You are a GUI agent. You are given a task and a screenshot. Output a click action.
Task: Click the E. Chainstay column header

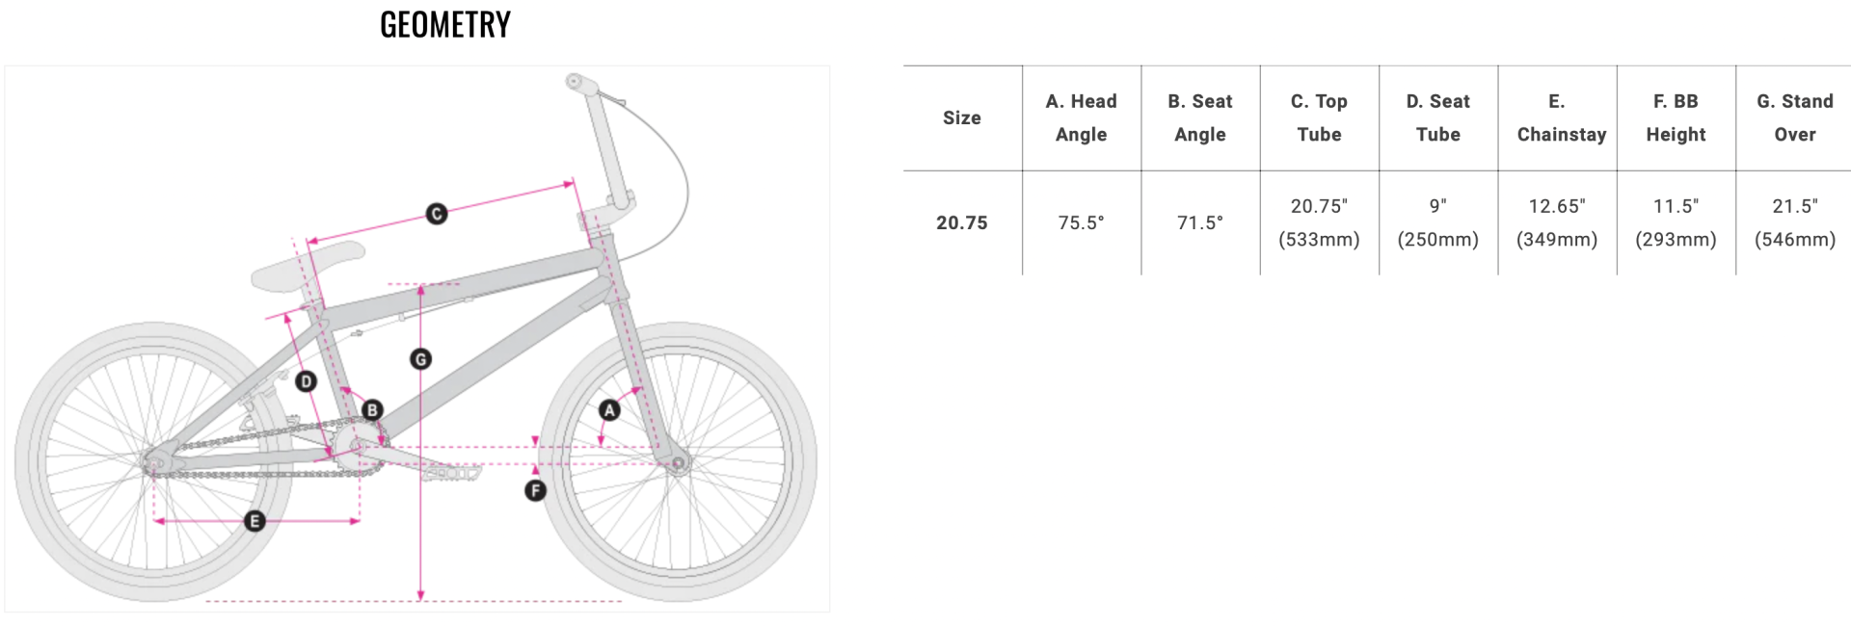[x=1557, y=117]
